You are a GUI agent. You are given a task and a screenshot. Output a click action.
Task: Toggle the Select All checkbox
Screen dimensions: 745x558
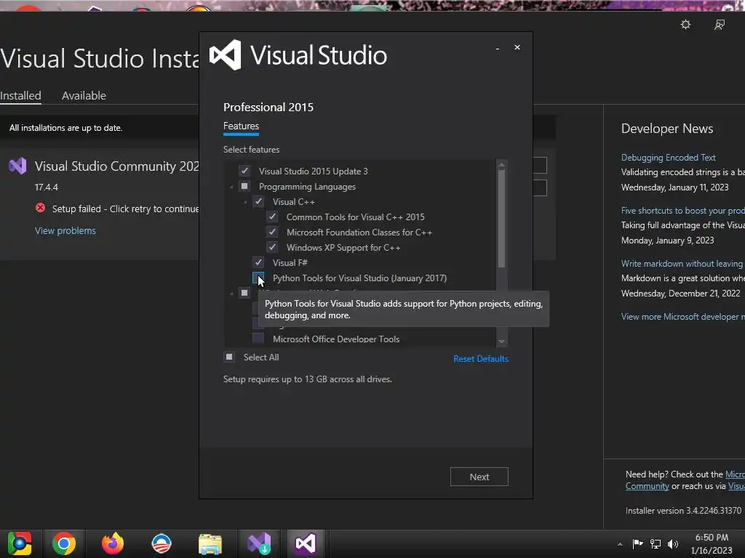(x=229, y=357)
